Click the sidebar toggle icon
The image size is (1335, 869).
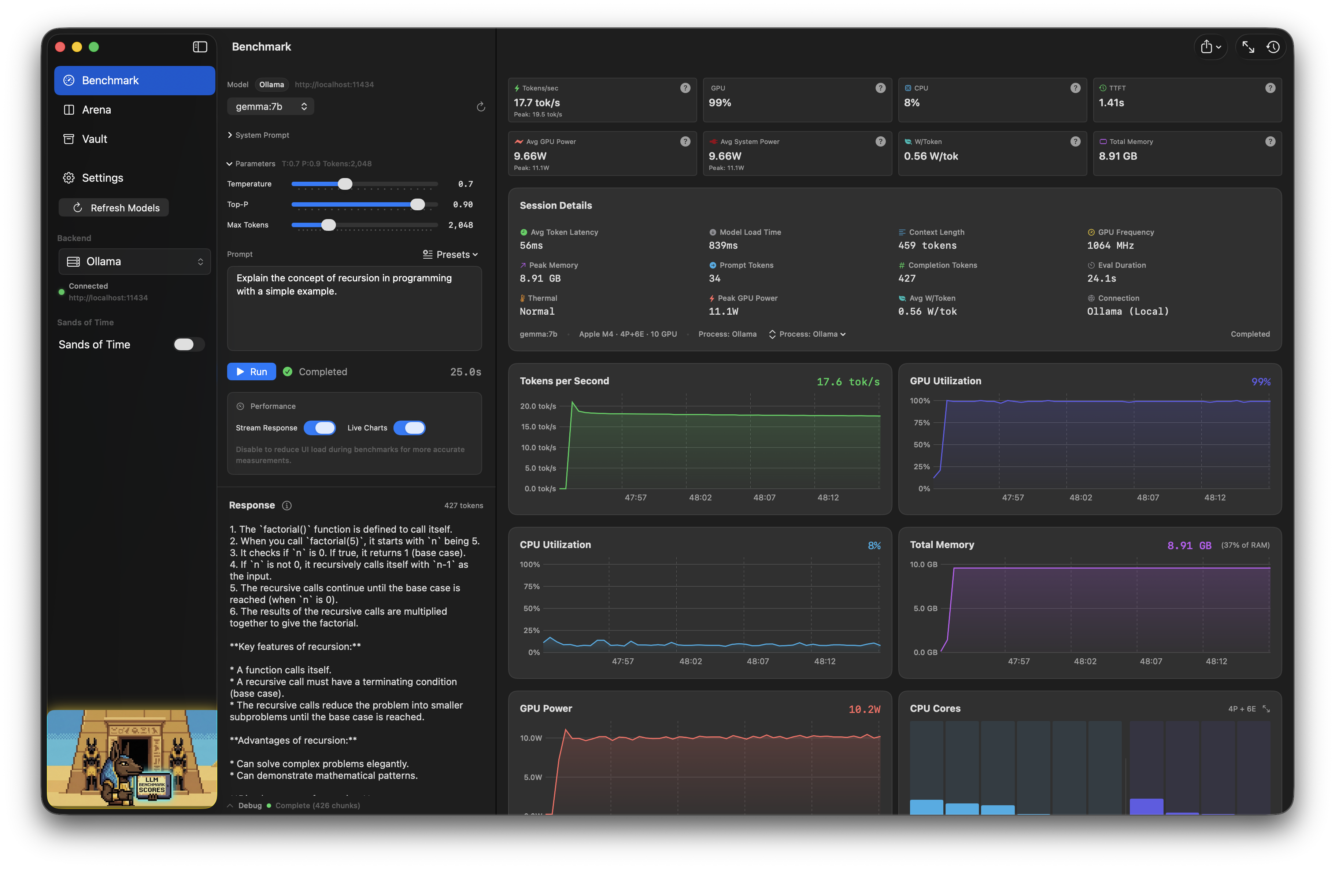coord(200,47)
